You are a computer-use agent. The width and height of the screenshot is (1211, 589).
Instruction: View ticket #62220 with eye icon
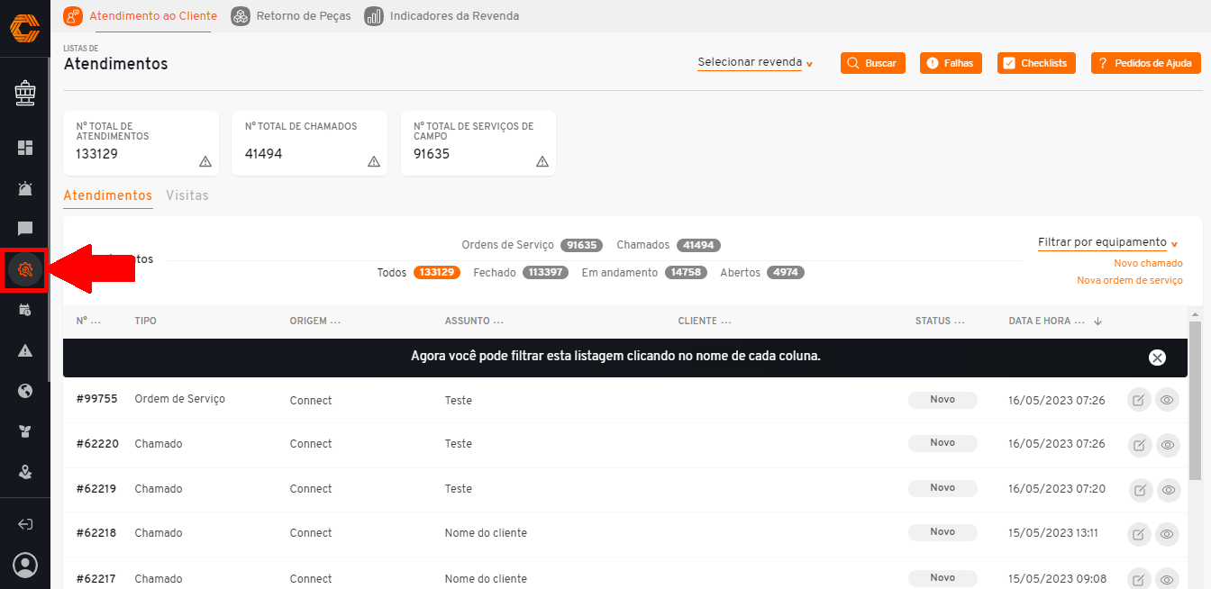click(x=1168, y=444)
